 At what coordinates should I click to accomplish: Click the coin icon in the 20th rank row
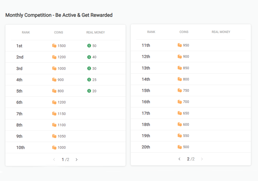click(x=180, y=147)
